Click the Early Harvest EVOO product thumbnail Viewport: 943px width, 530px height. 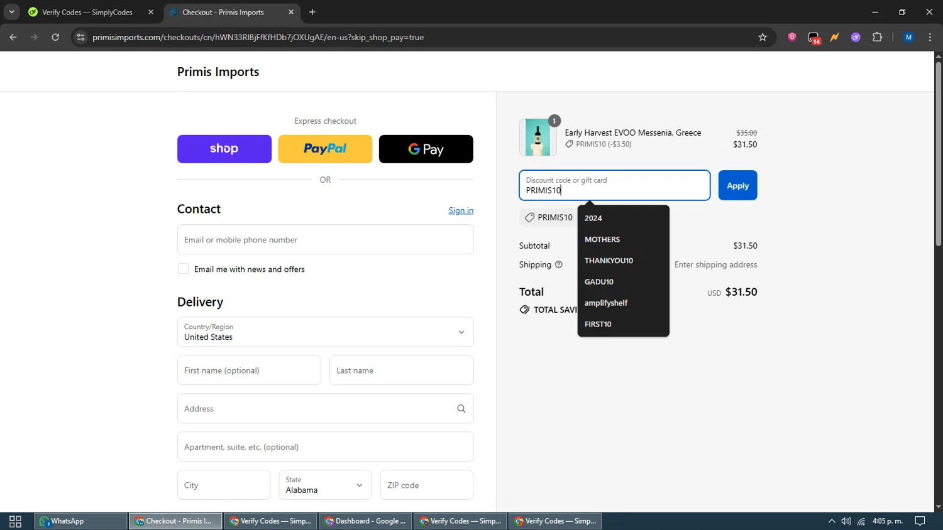tap(538, 137)
